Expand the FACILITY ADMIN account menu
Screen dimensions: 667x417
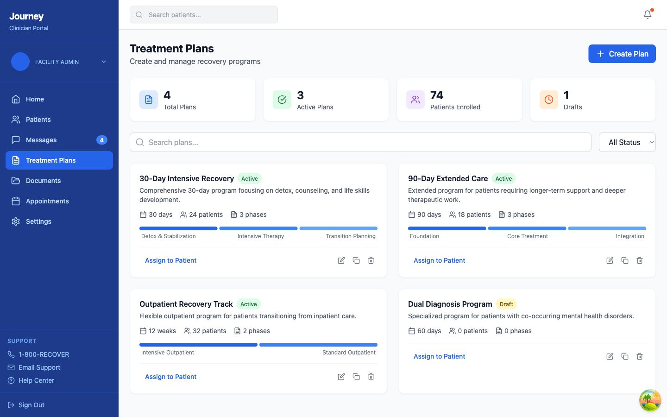pos(60,62)
